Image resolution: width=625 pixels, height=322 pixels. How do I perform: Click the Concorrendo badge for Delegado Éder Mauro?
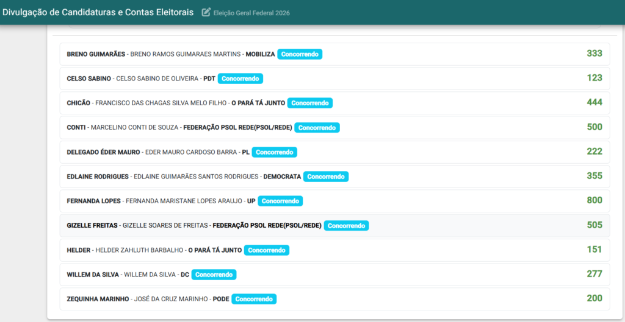click(274, 152)
